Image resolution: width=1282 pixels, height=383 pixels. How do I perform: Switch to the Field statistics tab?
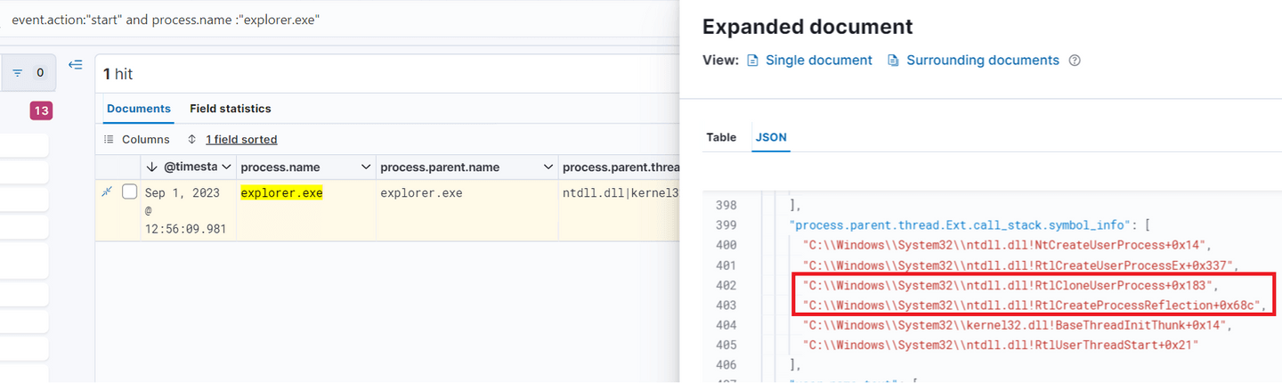click(230, 109)
